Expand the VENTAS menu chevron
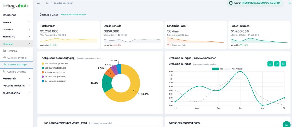The width and height of the screenshot is (292, 127). [29, 22]
